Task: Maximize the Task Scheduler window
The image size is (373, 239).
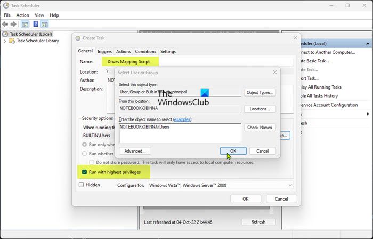Action: tap(347, 5)
